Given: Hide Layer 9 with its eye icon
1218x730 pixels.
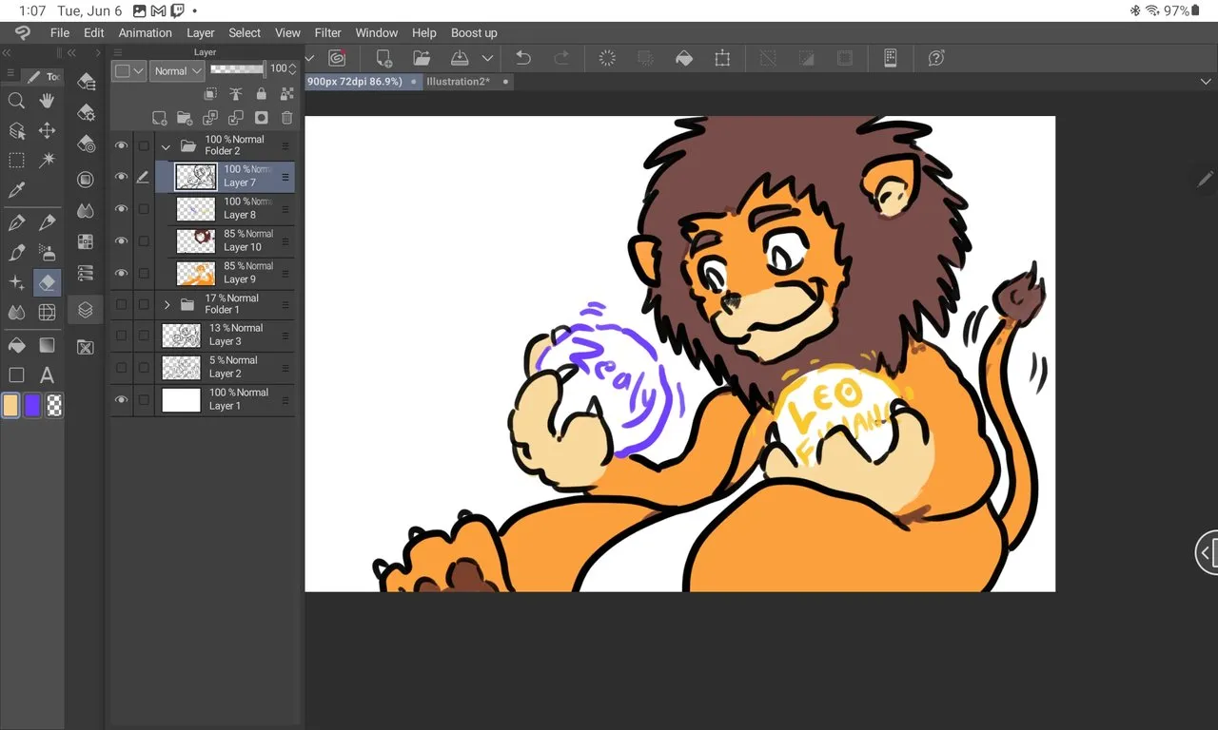Looking at the screenshot, I should click(x=121, y=273).
